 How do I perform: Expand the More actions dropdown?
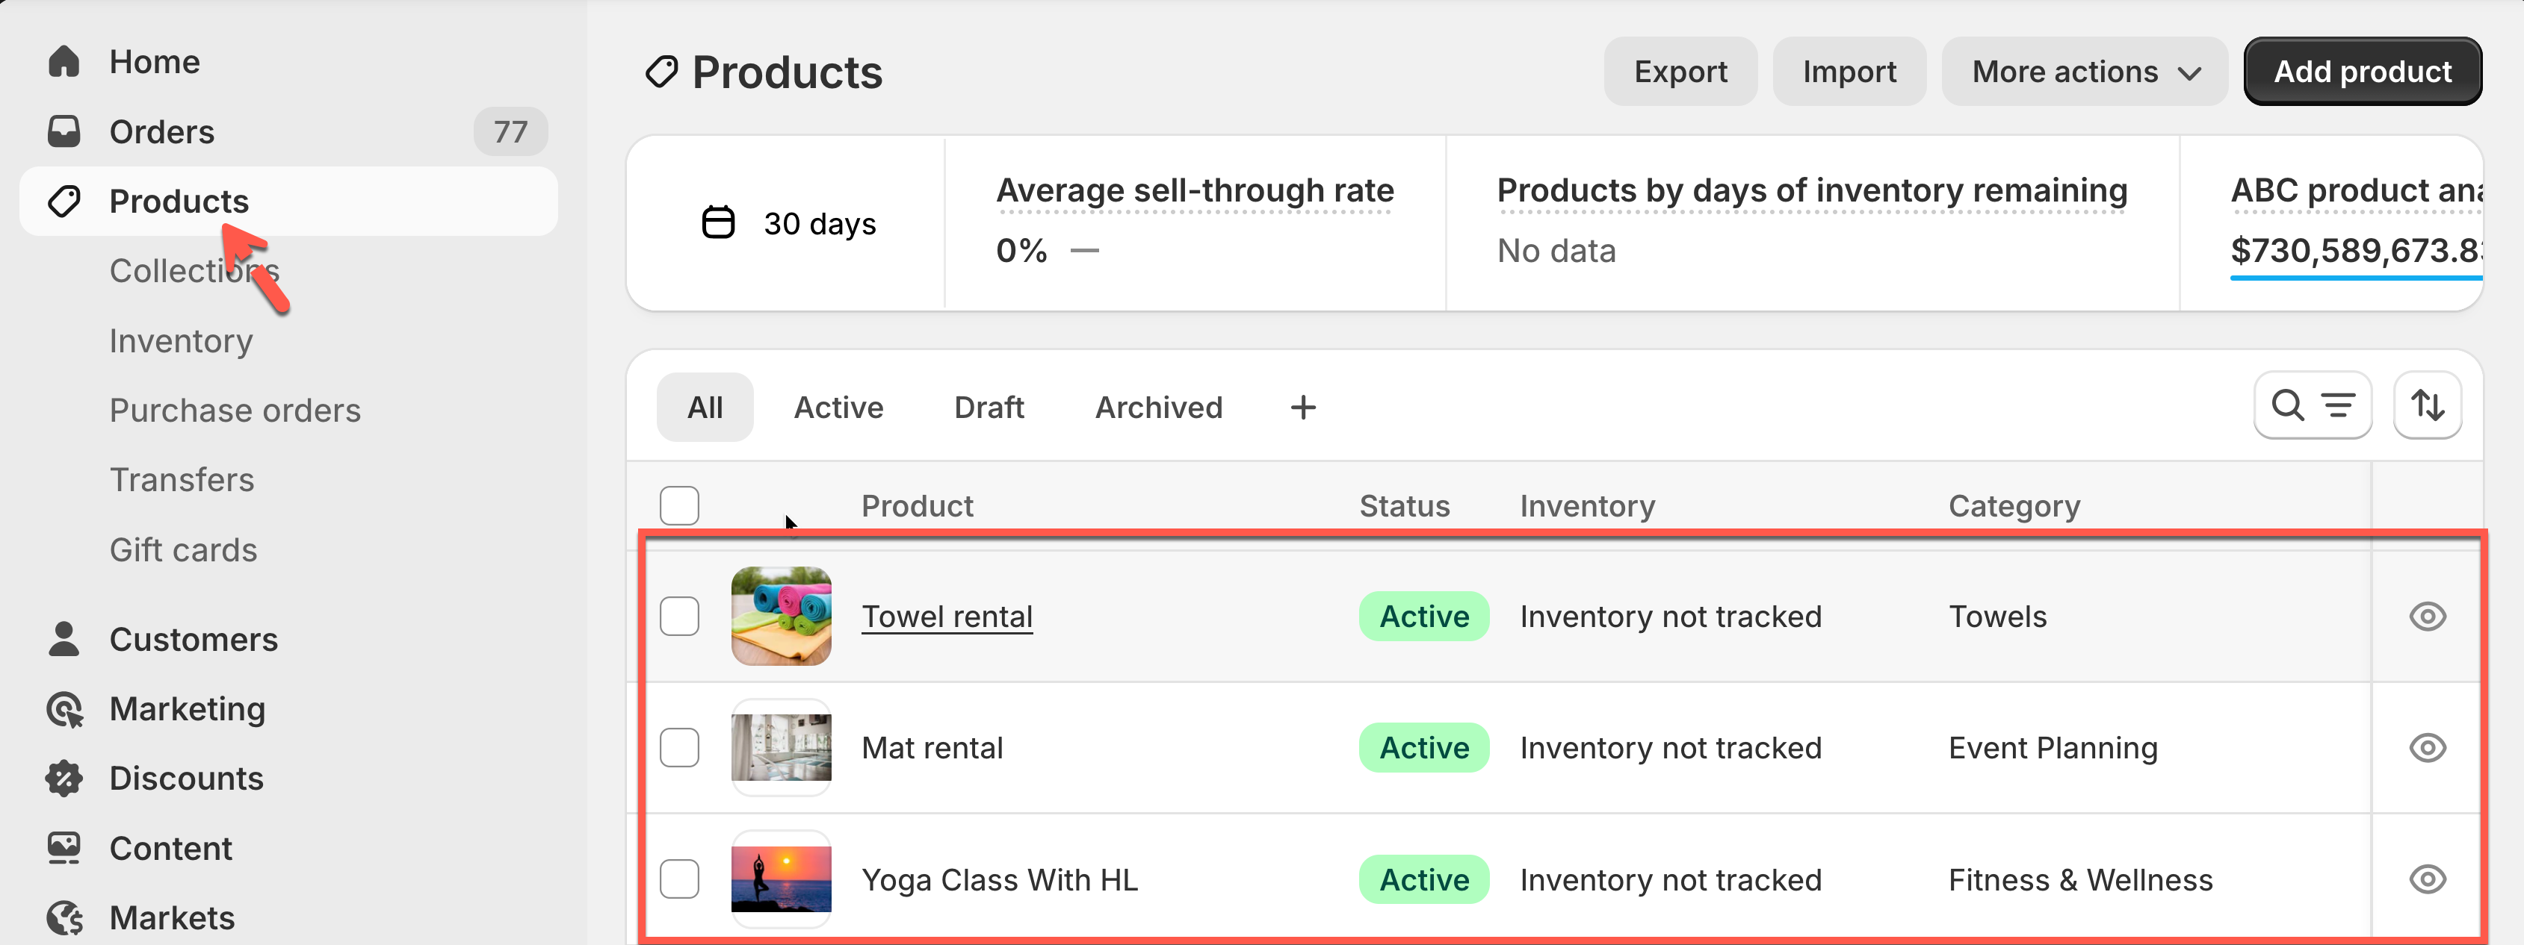(x=2084, y=72)
